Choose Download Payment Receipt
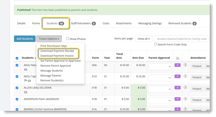 point(57,51)
